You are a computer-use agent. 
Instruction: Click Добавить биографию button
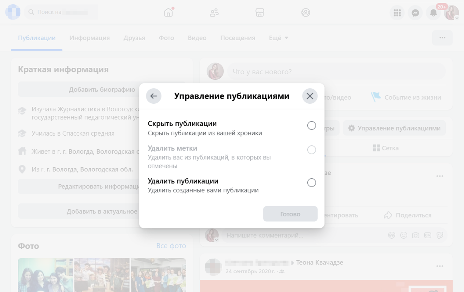coord(102,90)
